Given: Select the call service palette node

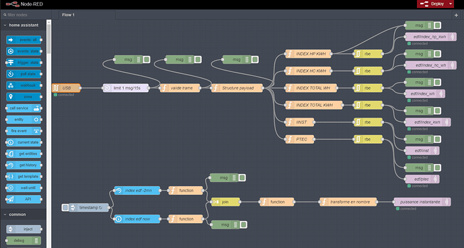Looking at the screenshot, I should pyautogui.click(x=24, y=108).
